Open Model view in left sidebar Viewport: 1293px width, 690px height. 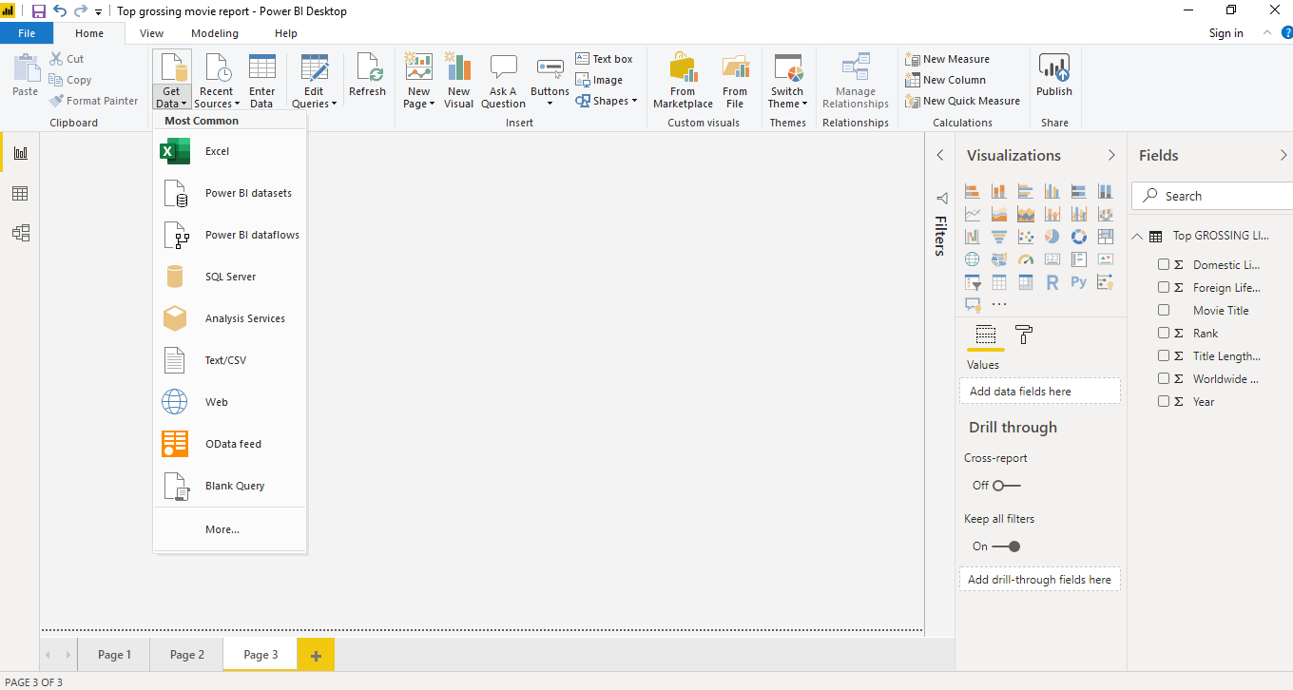click(x=20, y=233)
